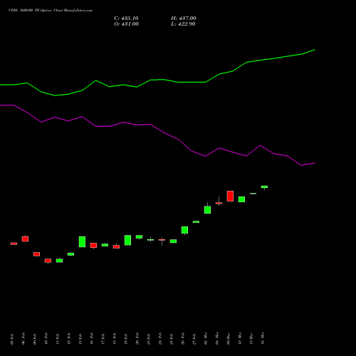Select the '26 Feb' date axis label
356x356 pixels.
(x=183, y=339)
